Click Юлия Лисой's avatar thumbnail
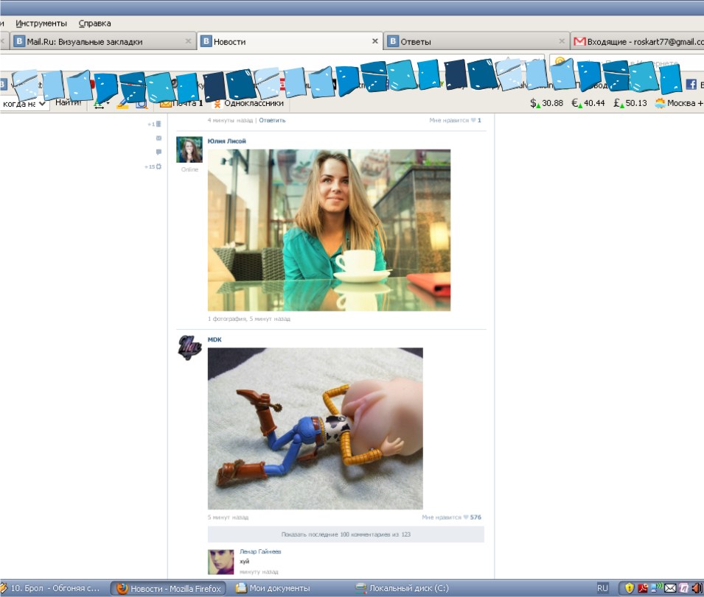Image resolution: width=704 pixels, height=597 pixels. (189, 149)
